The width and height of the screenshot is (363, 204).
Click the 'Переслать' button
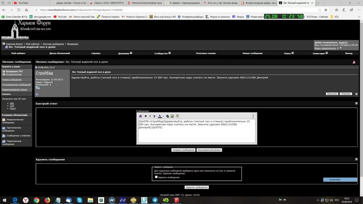332,94
